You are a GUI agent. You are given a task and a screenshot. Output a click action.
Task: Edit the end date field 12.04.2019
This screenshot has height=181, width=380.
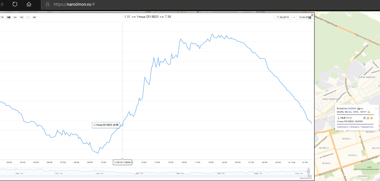[x=304, y=17]
